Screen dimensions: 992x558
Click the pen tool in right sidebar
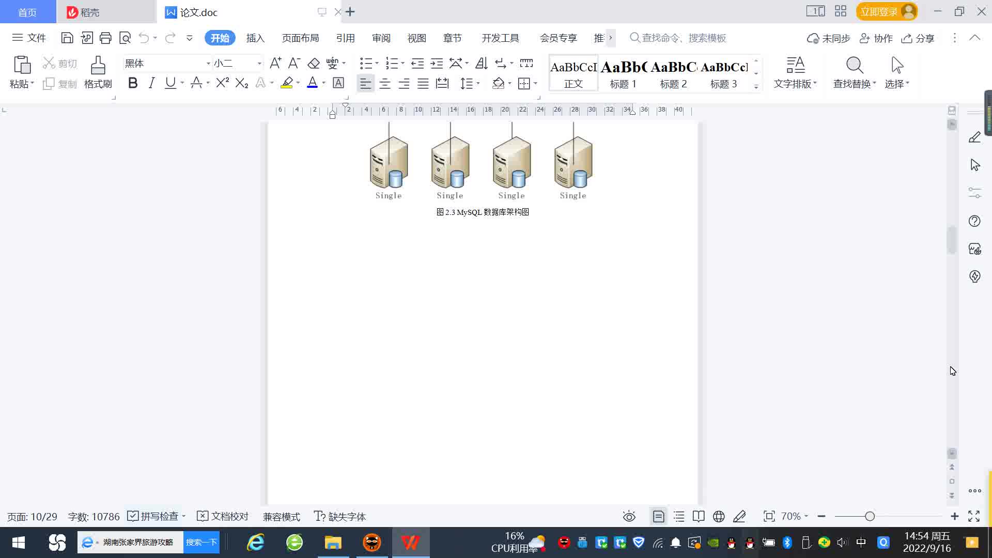974,137
